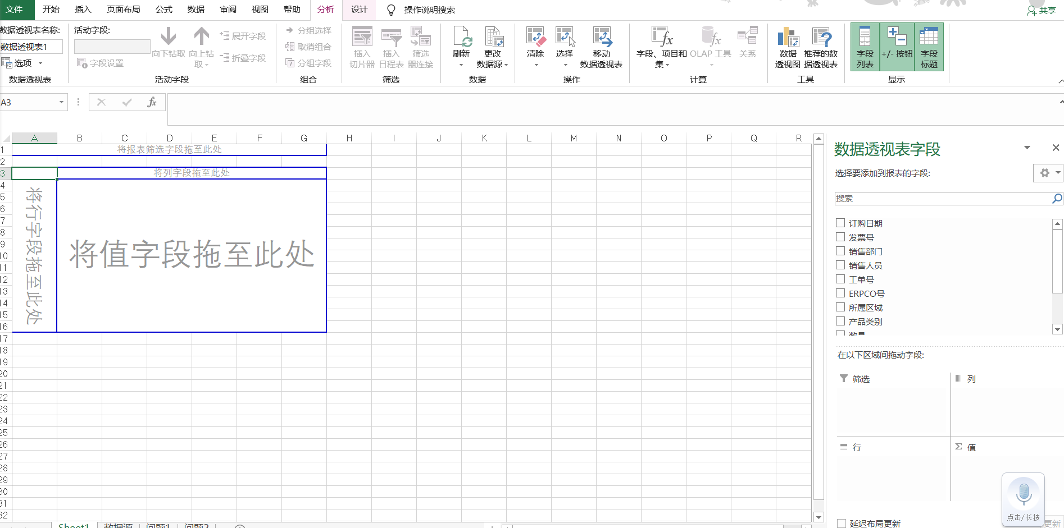
Task: Click the search magnifier in field list
Action: pos(1057,198)
